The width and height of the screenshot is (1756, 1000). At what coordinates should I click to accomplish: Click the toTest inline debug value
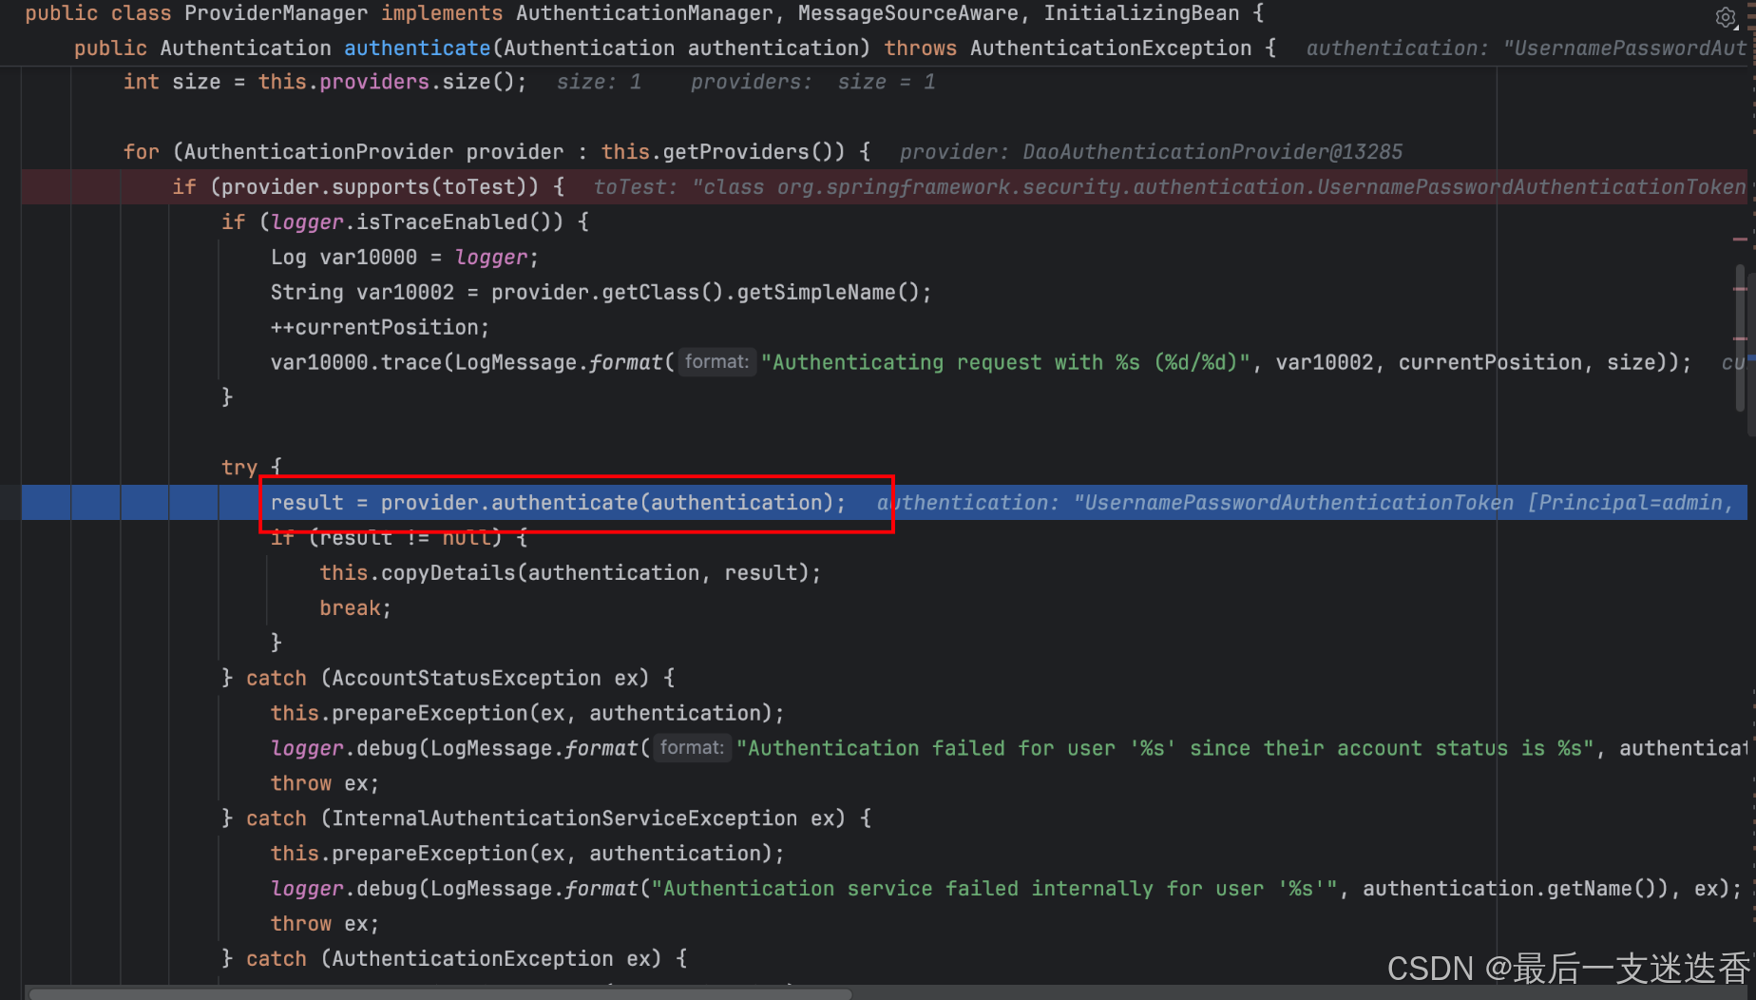[1170, 186]
